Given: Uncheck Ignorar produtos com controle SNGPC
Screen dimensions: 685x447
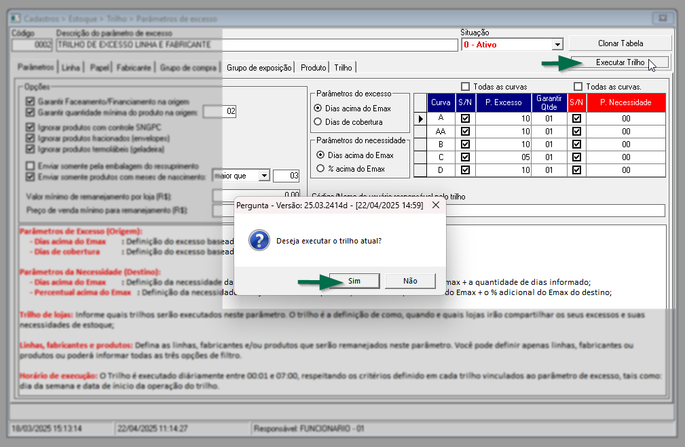Looking at the screenshot, I should (30, 127).
